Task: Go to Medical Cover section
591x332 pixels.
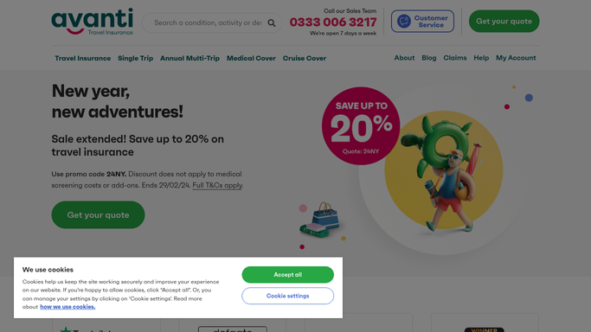Action: [251, 58]
